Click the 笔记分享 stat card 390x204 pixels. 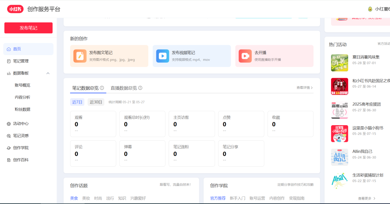tap(241, 153)
